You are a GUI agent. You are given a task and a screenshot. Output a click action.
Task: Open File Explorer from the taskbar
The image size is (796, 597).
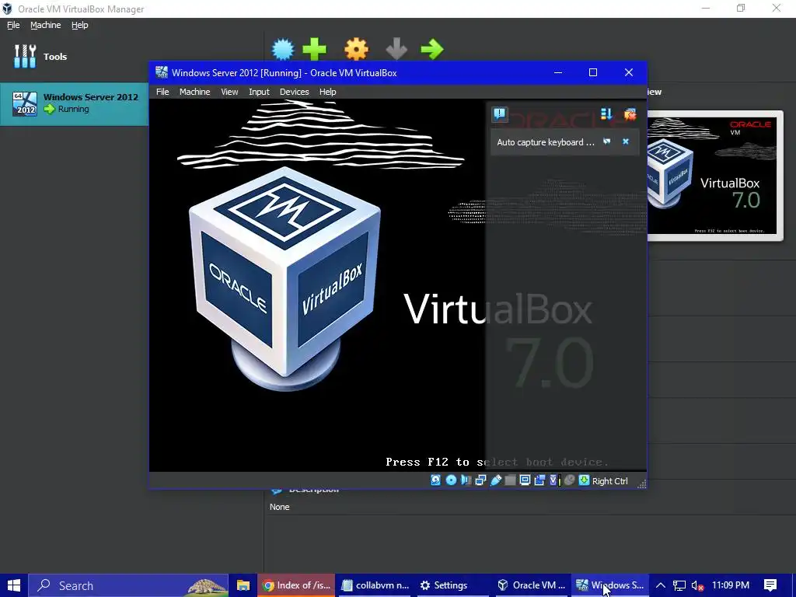pyautogui.click(x=243, y=585)
